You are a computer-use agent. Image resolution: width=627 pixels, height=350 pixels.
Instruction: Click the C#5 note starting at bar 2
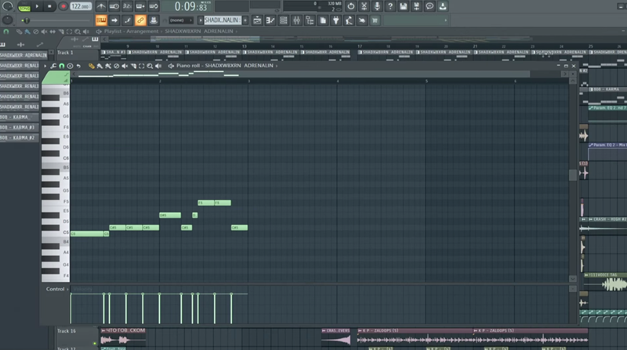click(x=170, y=215)
